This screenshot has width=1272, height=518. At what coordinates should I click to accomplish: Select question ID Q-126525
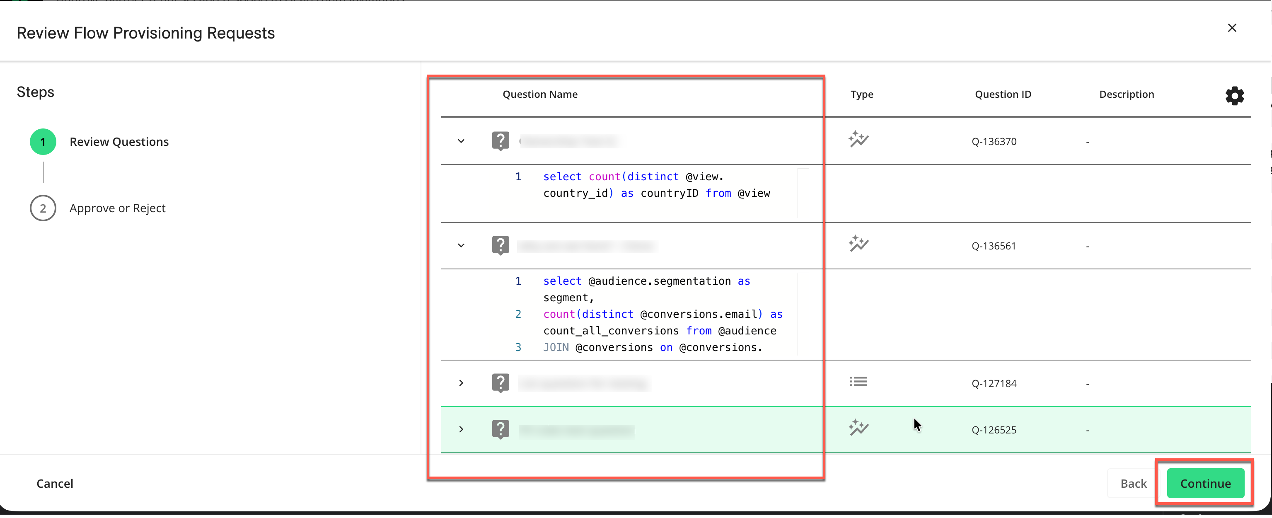coord(994,430)
